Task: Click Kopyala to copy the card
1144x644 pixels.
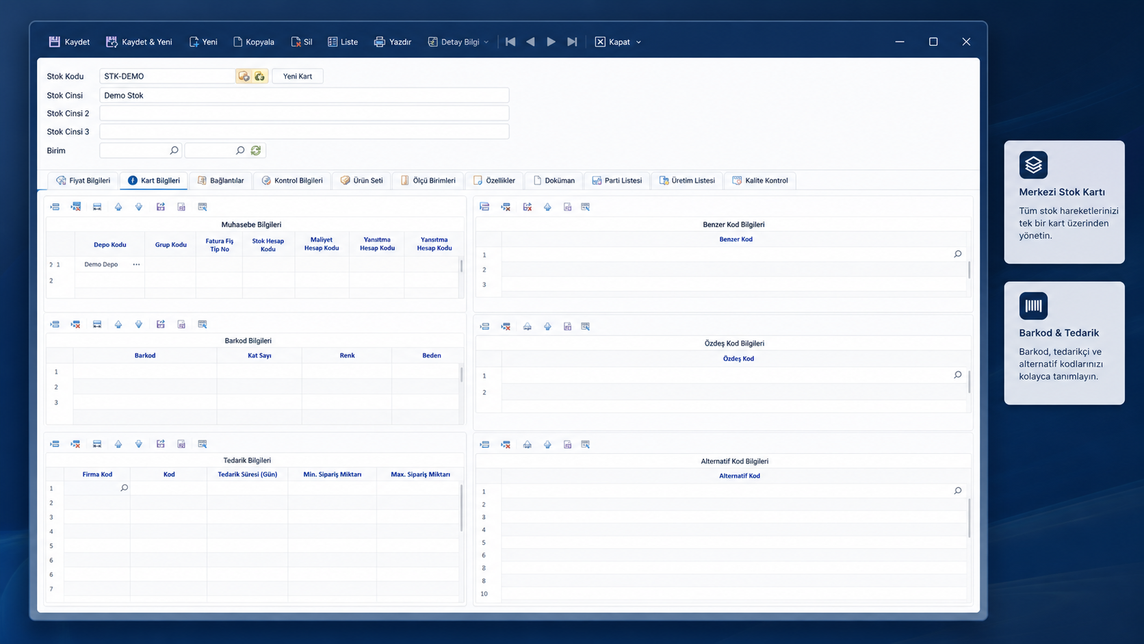Action: point(254,42)
